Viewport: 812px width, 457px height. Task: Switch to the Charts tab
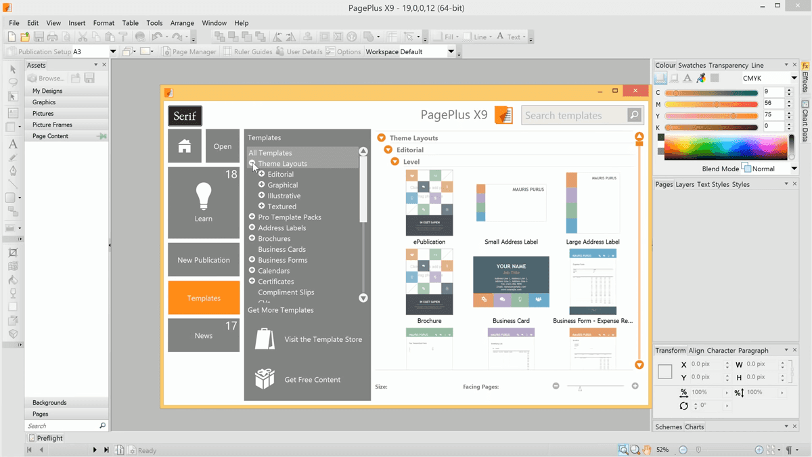[x=694, y=427]
